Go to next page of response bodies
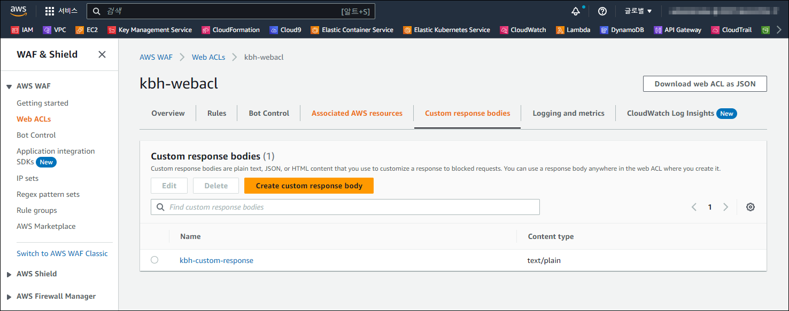Viewport: 789px width, 311px height. (x=725, y=207)
